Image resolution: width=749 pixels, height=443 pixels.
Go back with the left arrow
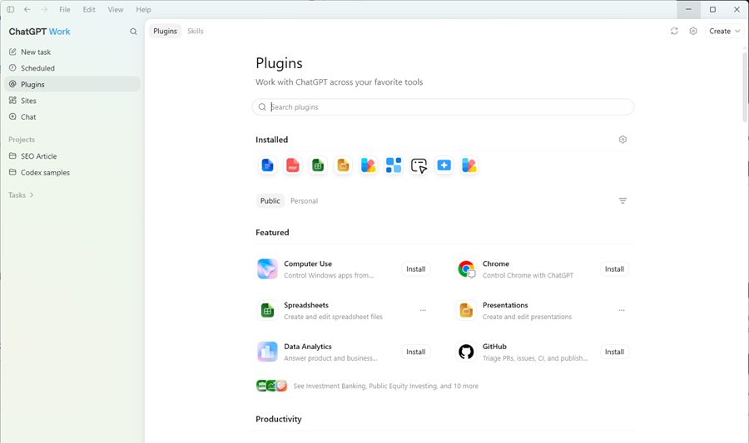27,9
